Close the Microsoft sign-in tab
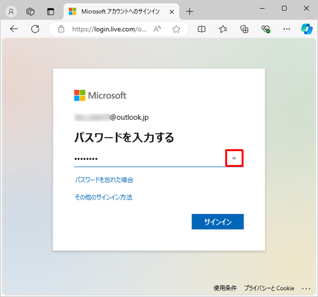Viewport: 318px width, 297px height. [x=172, y=12]
